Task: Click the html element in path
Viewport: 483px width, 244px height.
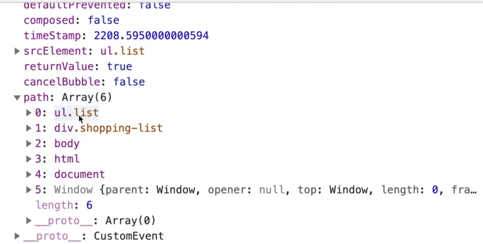Action: [x=67, y=159]
